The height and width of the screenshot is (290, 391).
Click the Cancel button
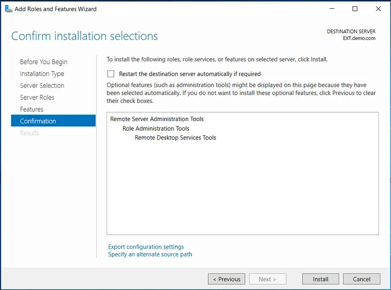[x=362, y=279]
